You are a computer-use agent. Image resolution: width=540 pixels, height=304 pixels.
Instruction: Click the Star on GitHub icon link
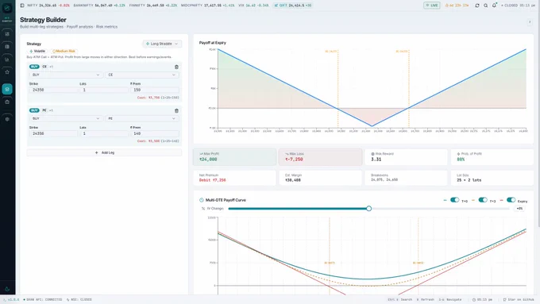point(519,299)
